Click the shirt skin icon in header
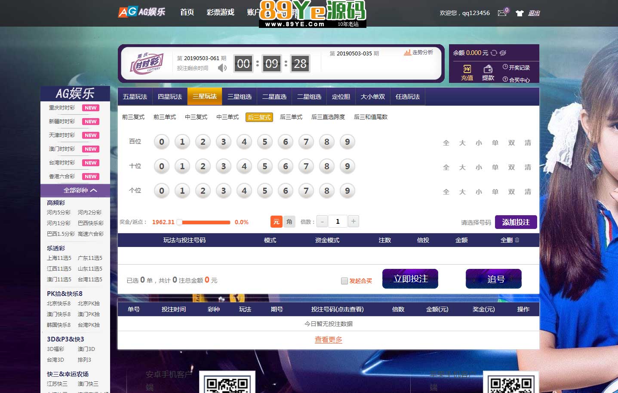The width and height of the screenshot is (618, 393). 520,13
